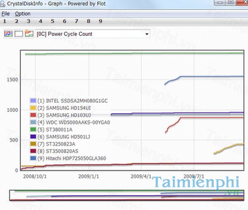Image resolution: width=248 pixels, height=210 pixels.
Task: Select disk number 3 in the number bar
Action: [28, 21]
